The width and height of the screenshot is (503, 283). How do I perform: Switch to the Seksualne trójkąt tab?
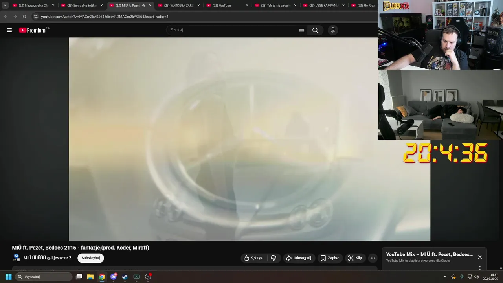click(82, 6)
